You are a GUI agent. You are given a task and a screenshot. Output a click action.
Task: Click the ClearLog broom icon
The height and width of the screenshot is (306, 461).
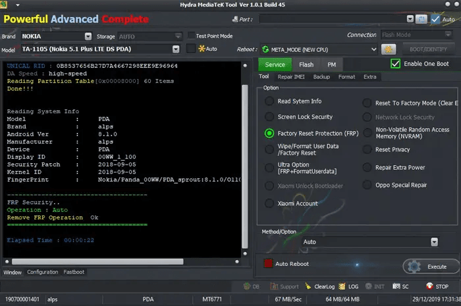(x=308, y=287)
